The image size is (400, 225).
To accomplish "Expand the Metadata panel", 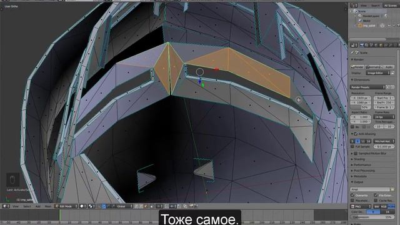I will coord(360,176).
